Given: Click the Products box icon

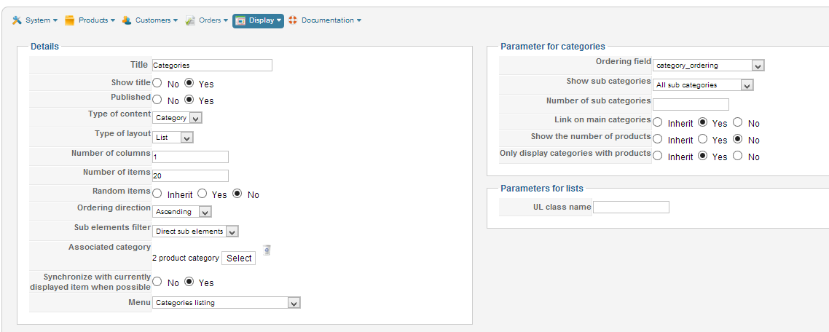Looking at the screenshot, I should [70, 20].
